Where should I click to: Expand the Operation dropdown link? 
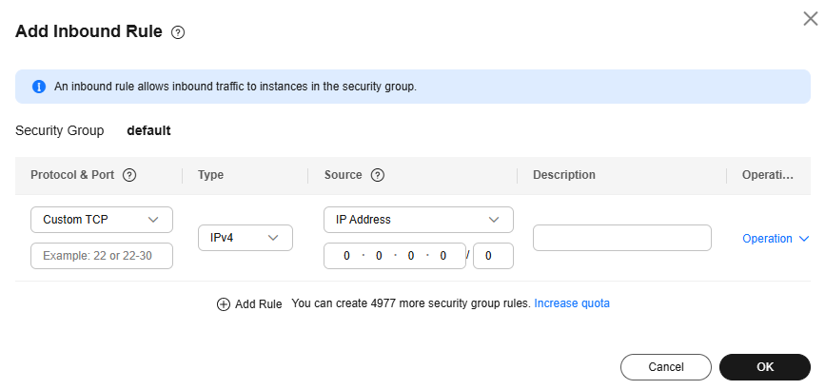coord(775,239)
